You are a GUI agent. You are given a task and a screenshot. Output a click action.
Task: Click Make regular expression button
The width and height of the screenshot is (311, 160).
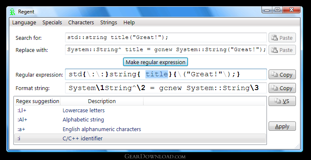click(x=155, y=62)
